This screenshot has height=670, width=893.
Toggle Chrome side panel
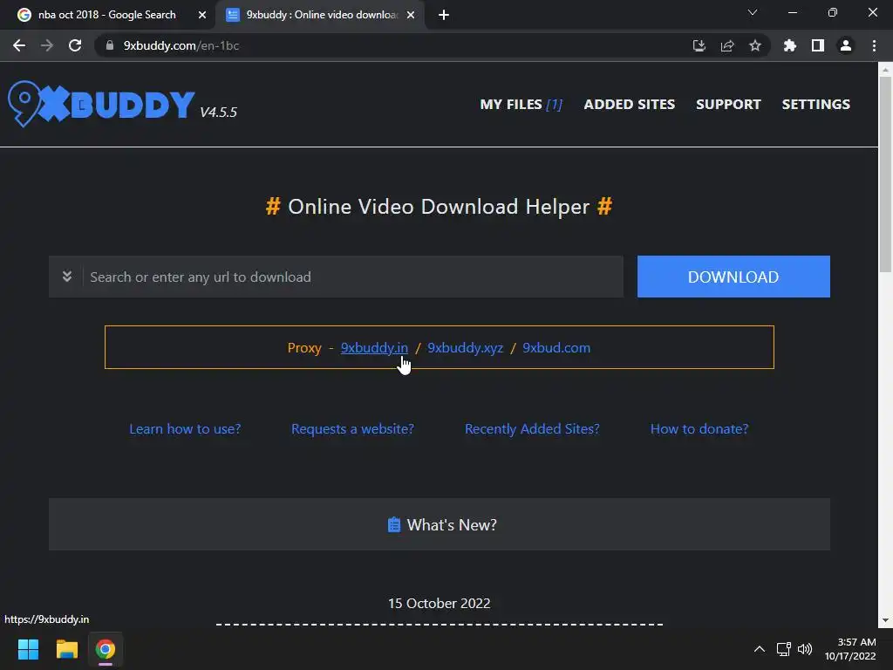click(x=817, y=45)
